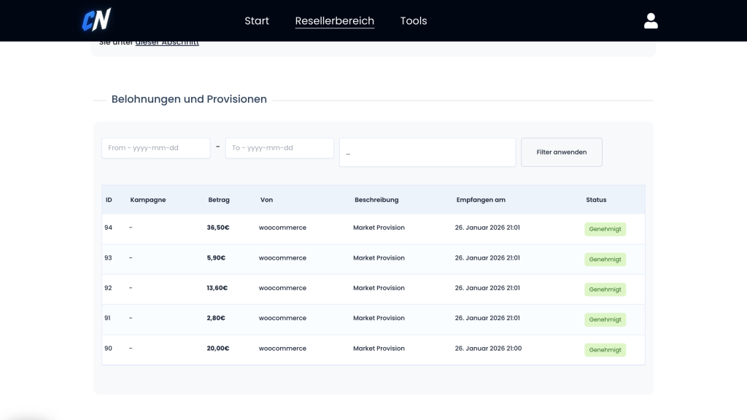Focus the From date input field
747x420 pixels.
(155, 148)
